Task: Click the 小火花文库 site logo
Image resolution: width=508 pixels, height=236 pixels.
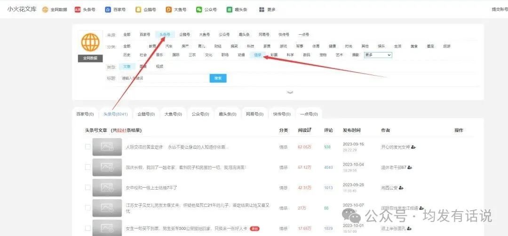Action: (22, 9)
